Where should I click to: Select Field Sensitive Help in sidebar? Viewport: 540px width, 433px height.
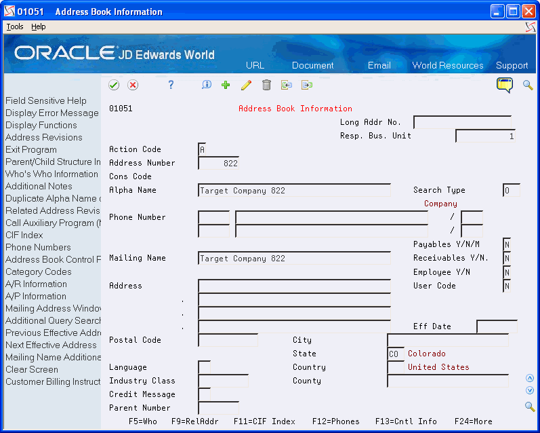(x=46, y=100)
